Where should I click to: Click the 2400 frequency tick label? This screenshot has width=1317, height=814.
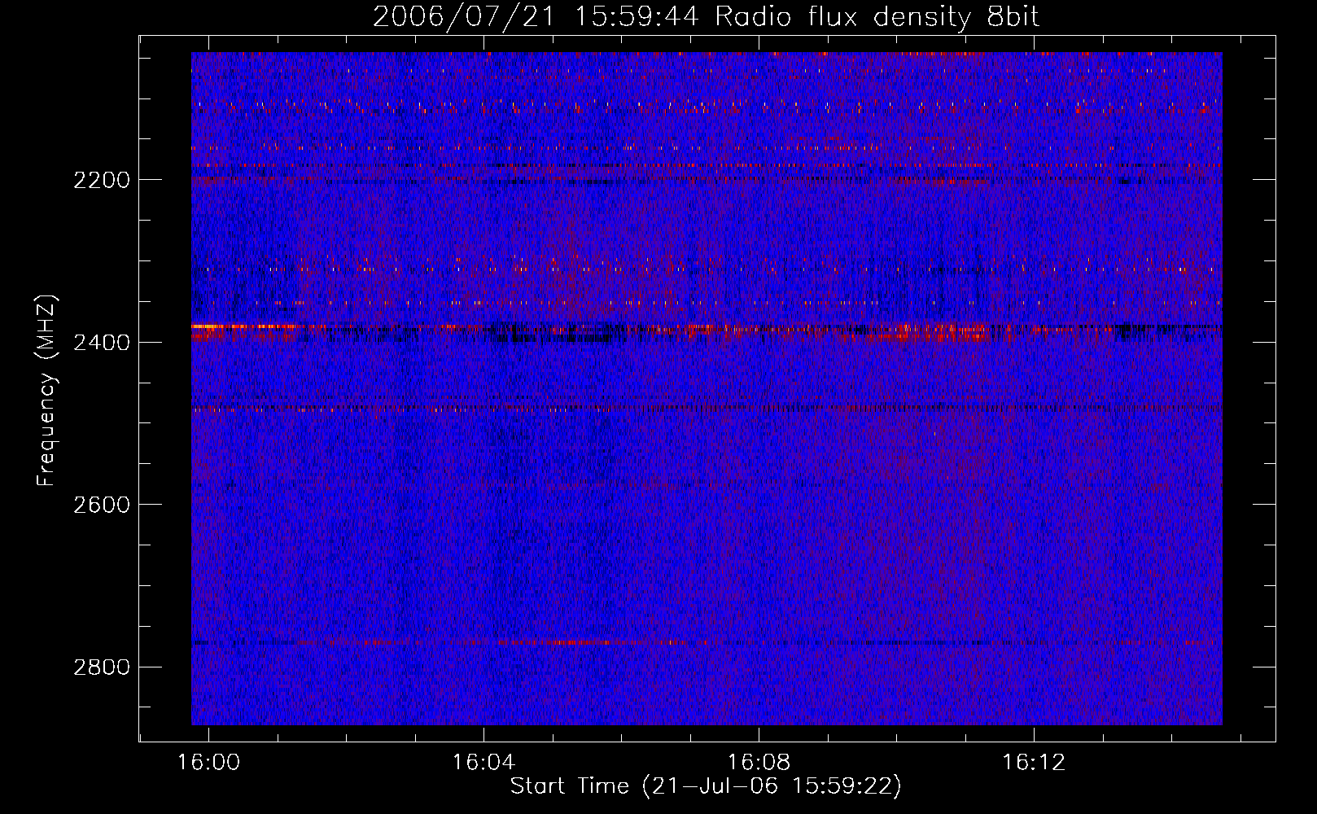(x=102, y=343)
